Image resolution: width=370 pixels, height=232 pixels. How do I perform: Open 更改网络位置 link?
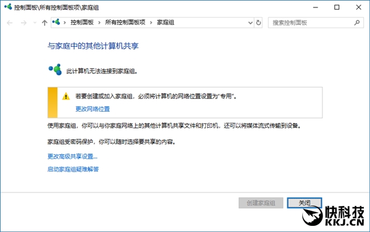pos(92,109)
